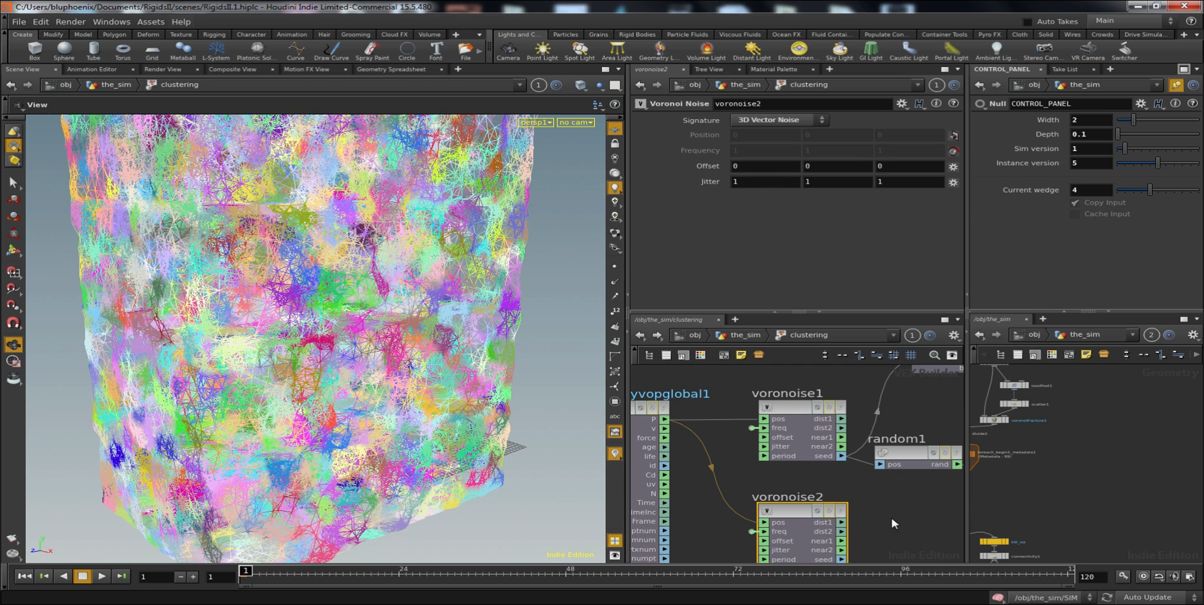
Task: Select the Grid shelf tool
Action: 152,51
